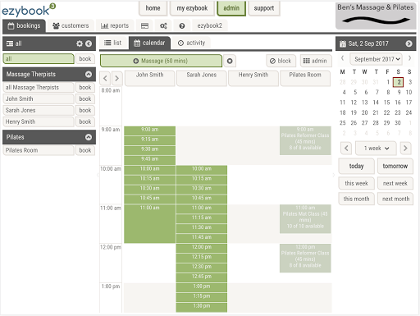Select the 10:15 am slot for Sarah Jones

[202, 179]
